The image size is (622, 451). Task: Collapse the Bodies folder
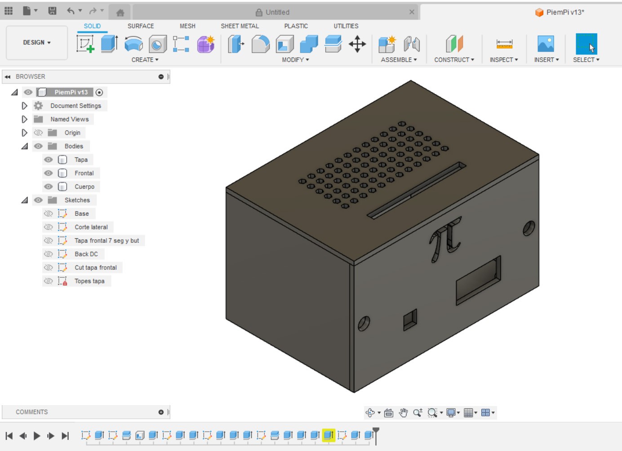(25, 146)
